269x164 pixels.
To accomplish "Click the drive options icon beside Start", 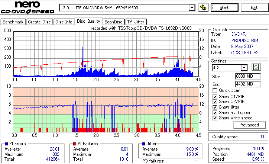I will click(203, 7).
